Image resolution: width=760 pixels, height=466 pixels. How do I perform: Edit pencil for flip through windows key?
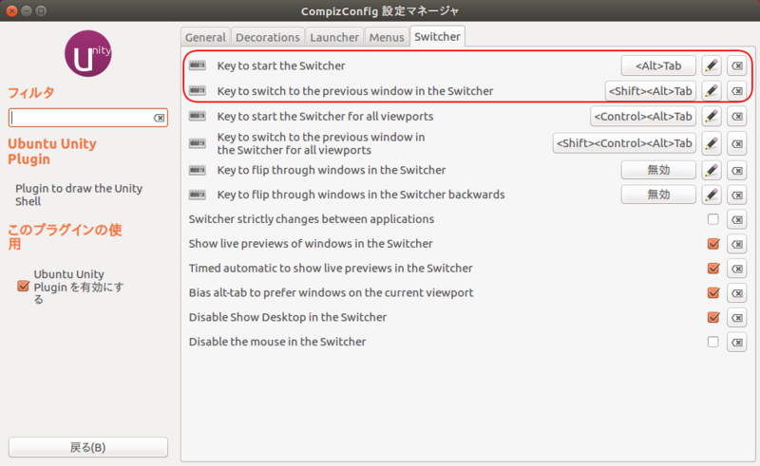point(711,170)
